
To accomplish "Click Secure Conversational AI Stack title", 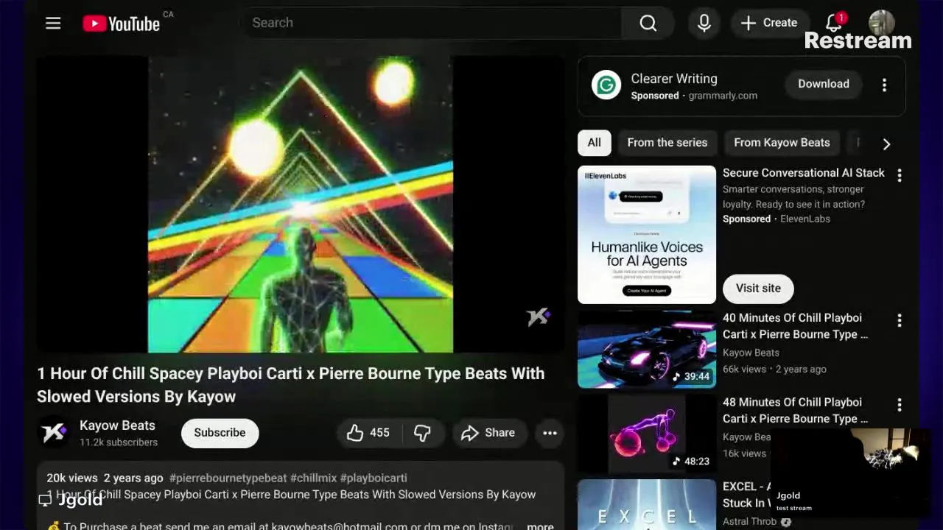I will [804, 173].
